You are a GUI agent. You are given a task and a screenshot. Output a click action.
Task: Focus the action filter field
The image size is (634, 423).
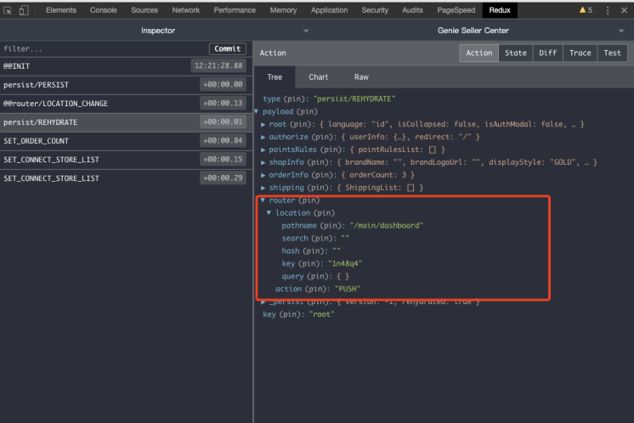[105, 49]
